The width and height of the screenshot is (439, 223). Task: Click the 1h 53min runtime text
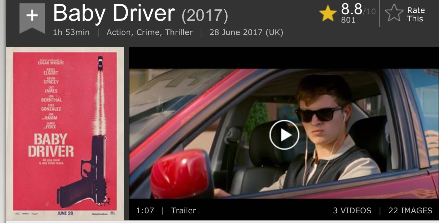(71, 32)
